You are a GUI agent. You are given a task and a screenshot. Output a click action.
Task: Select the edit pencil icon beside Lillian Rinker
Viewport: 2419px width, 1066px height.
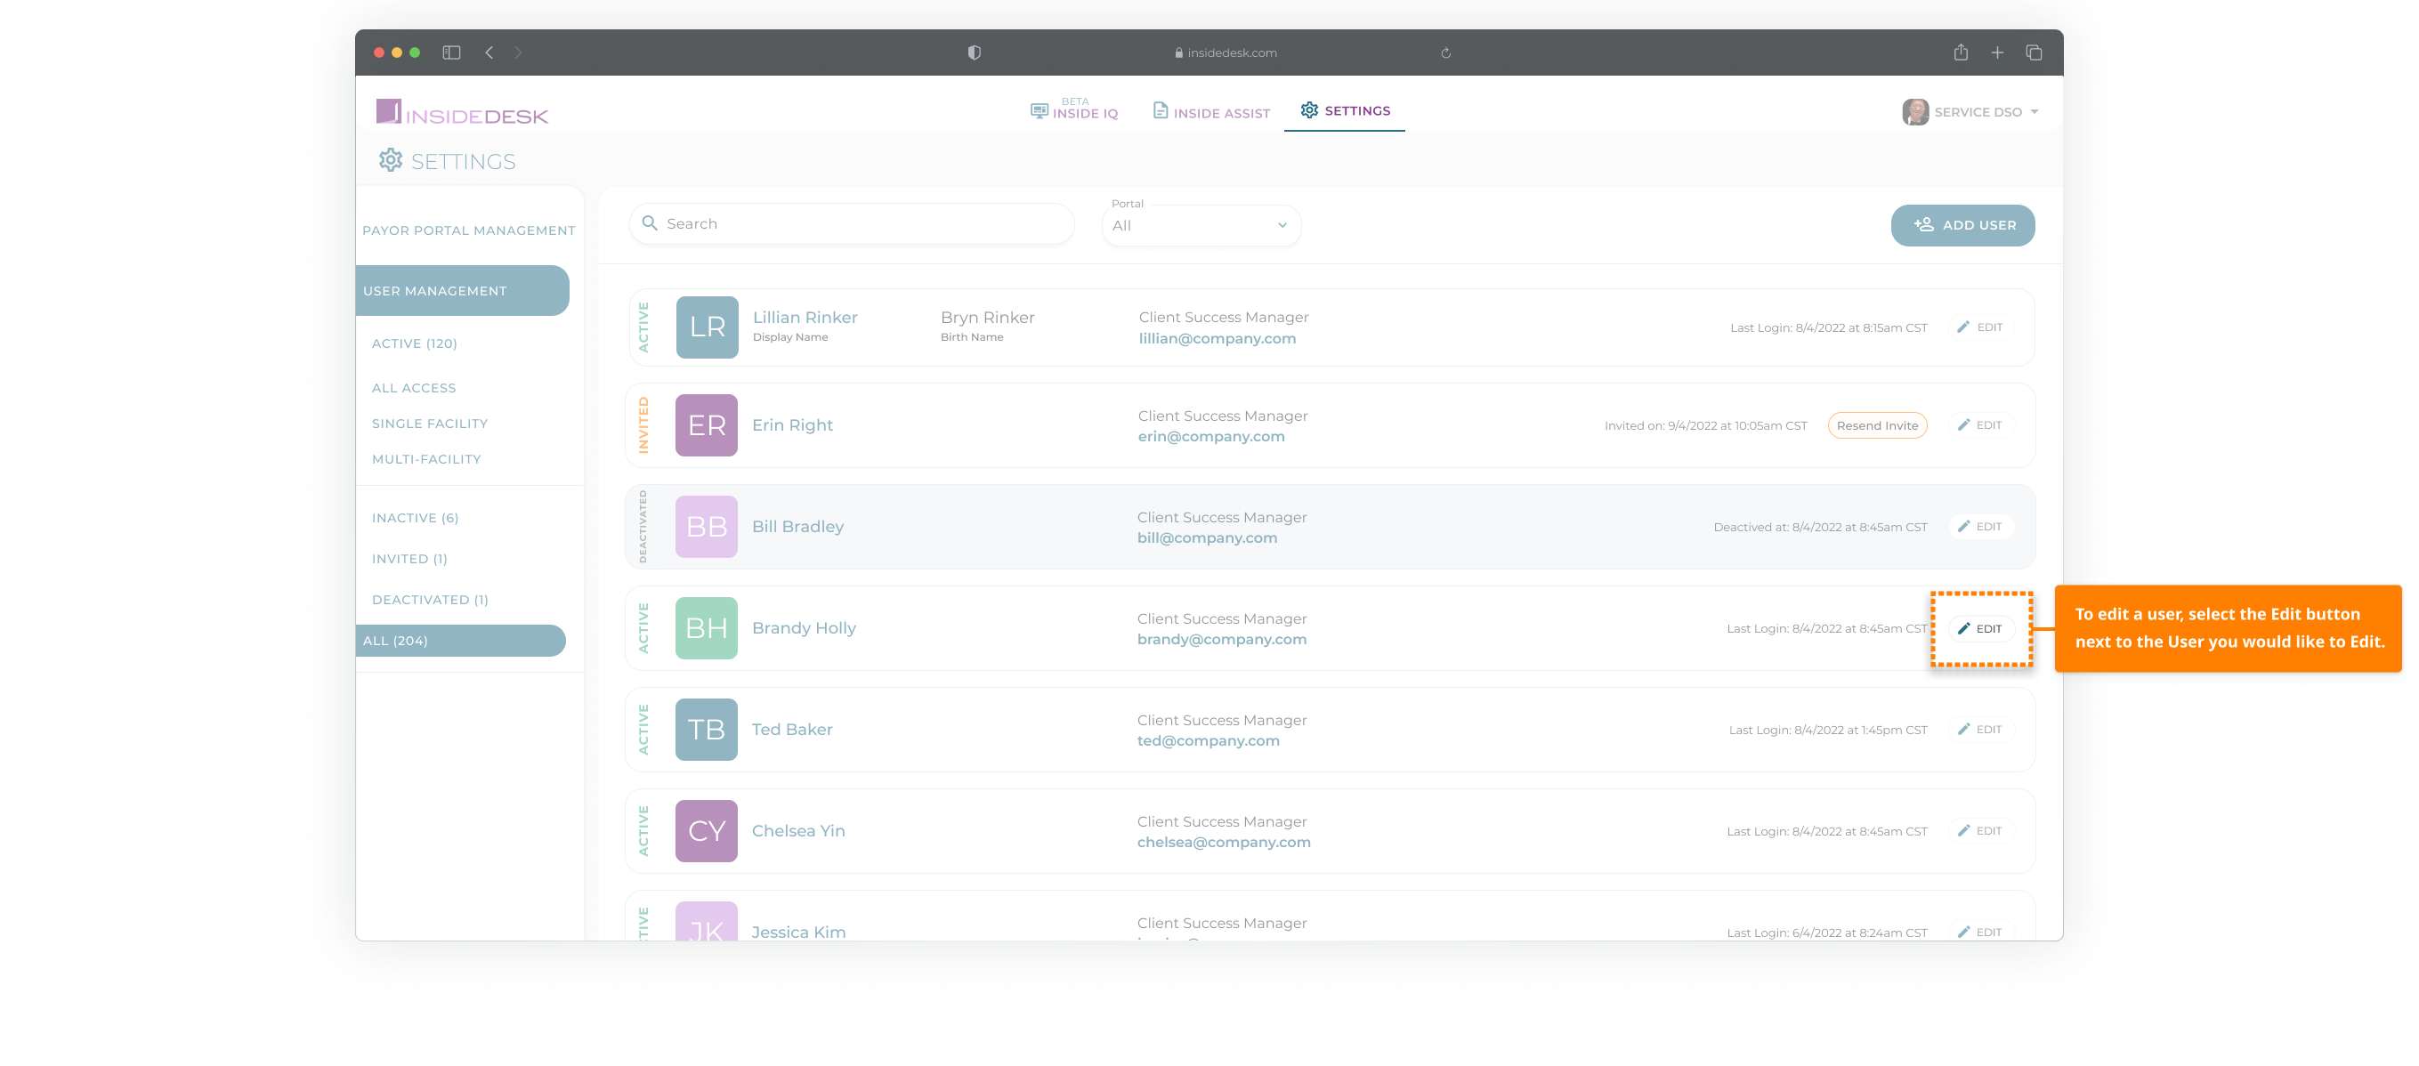1964,327
